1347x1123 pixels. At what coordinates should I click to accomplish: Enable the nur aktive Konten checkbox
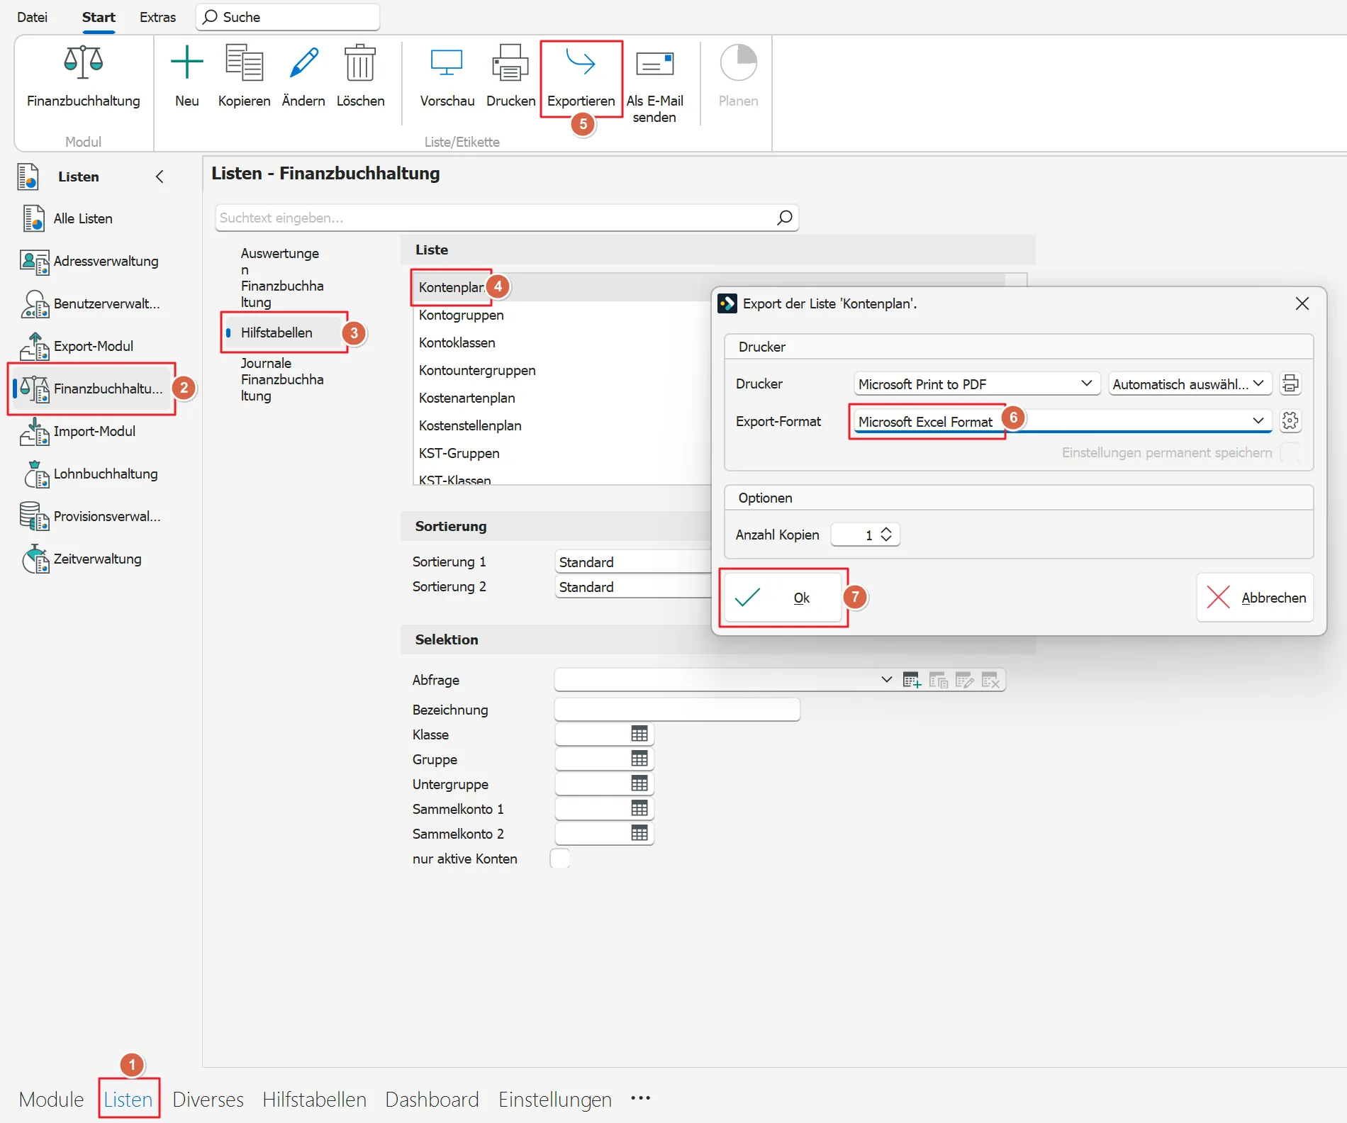pyautogui.click(x=559, y=858)
